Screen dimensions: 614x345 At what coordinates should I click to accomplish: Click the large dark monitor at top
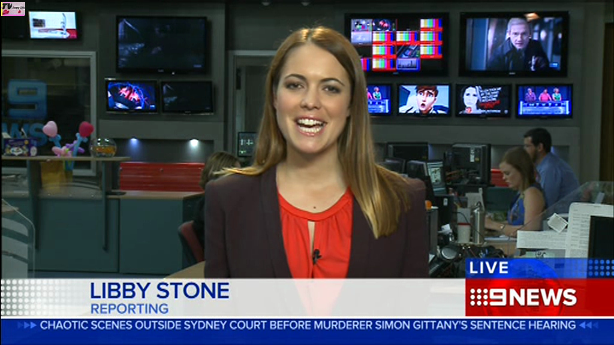[162, 45]
